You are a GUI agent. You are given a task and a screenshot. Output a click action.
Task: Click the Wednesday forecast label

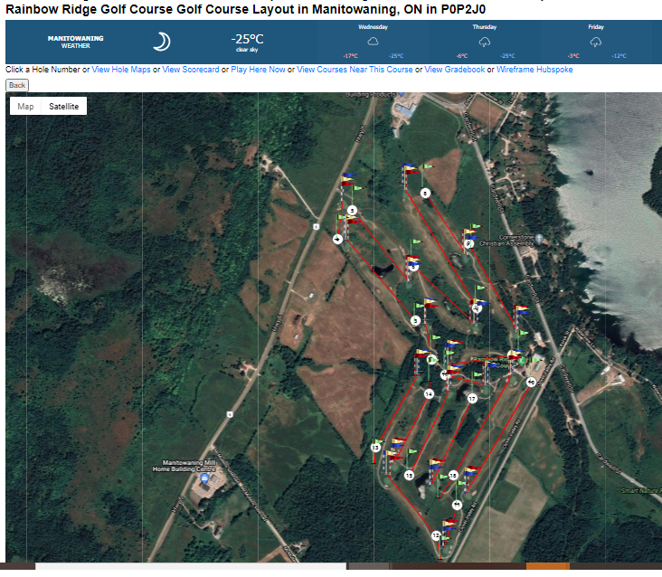click(373, 27)
